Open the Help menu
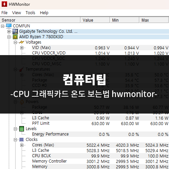Image resolution: width=169 pixels, height=169 pixels. pyautogui.click(x=44, y=13)
